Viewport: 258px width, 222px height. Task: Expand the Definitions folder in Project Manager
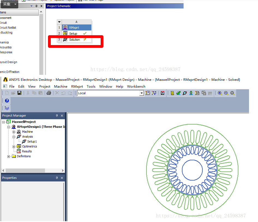point(9,156)
